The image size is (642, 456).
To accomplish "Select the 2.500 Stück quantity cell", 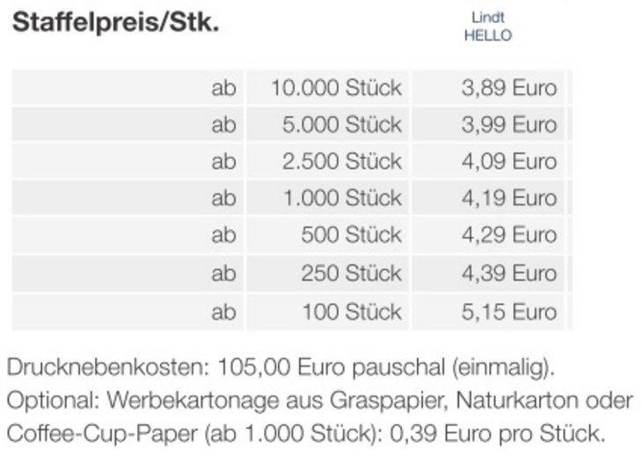I will point(342,162).
